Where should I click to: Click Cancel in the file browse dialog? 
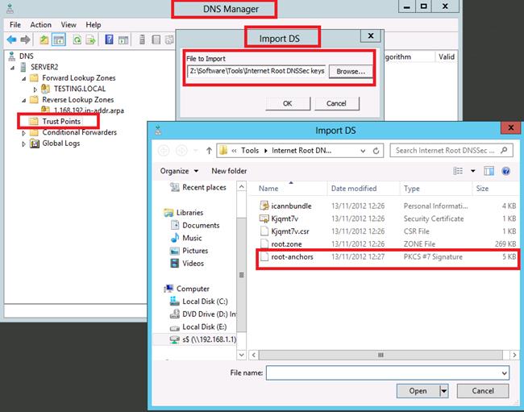click(x=483, y=390)
